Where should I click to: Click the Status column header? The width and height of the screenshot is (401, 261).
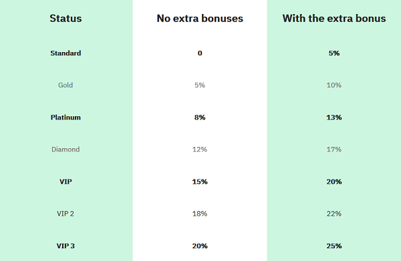point(65,19)
